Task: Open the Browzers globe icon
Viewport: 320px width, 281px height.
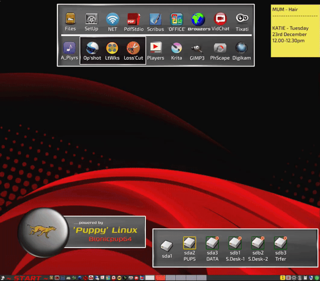Action: point(198,19)
